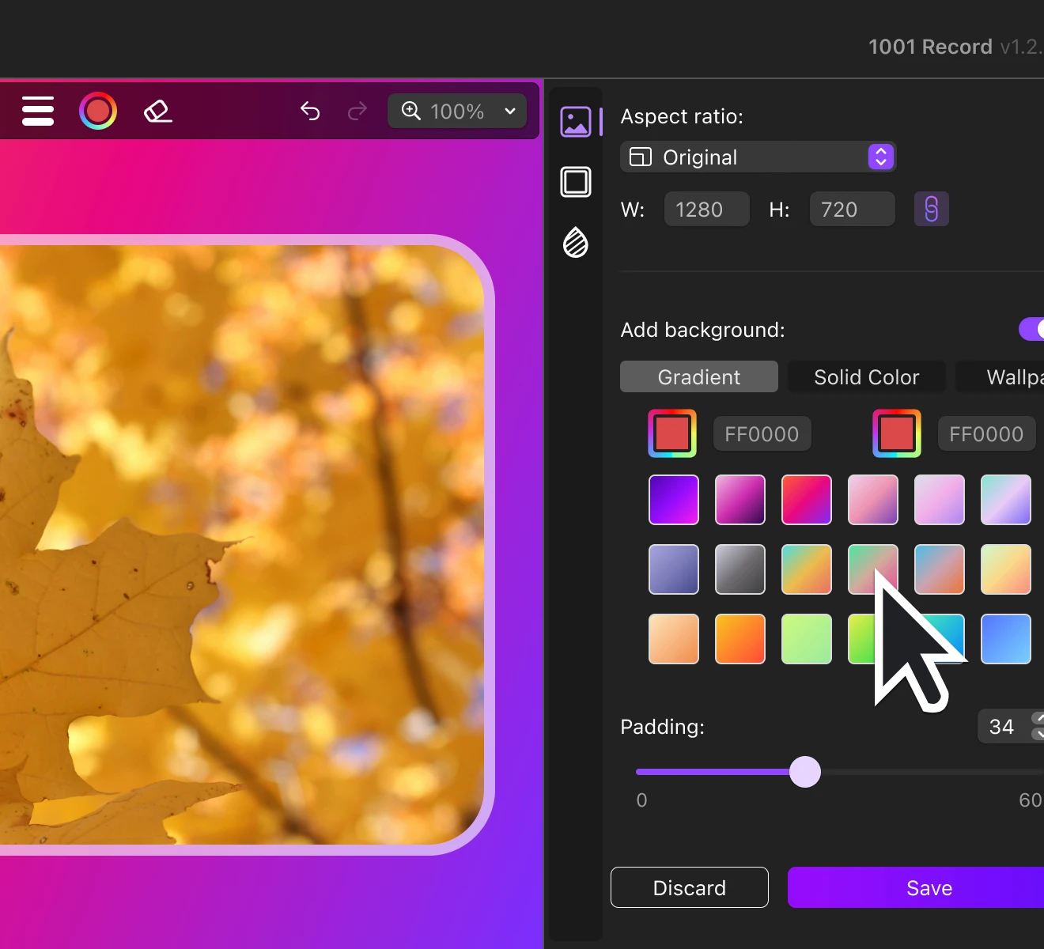Click the first FF0000 color field
Viewport: 1044px width, 949px height.
[x=761, y=433]
